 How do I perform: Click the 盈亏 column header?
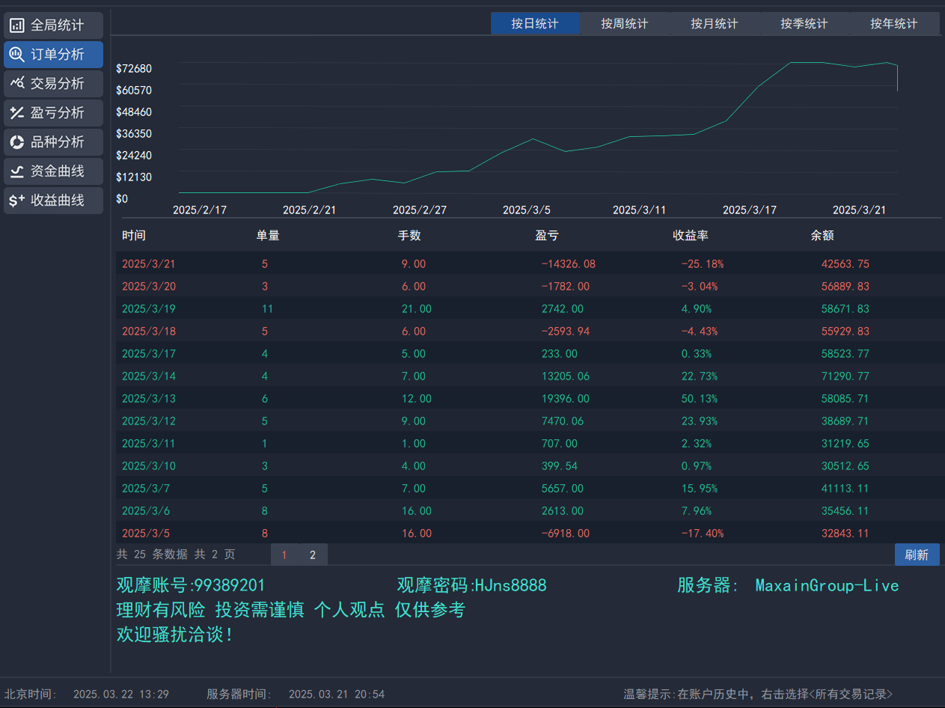coord(547,236)
